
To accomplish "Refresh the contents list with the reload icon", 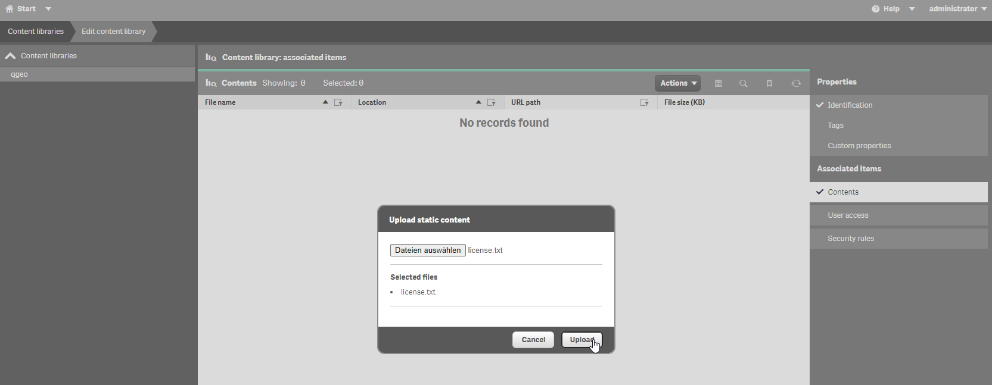I will 796,83.
